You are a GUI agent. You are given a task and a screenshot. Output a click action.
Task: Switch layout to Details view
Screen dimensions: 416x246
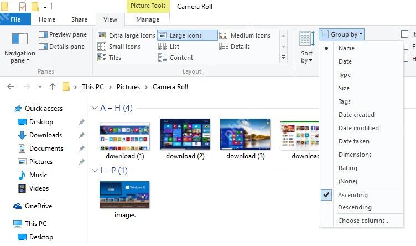tap(235, 47)
